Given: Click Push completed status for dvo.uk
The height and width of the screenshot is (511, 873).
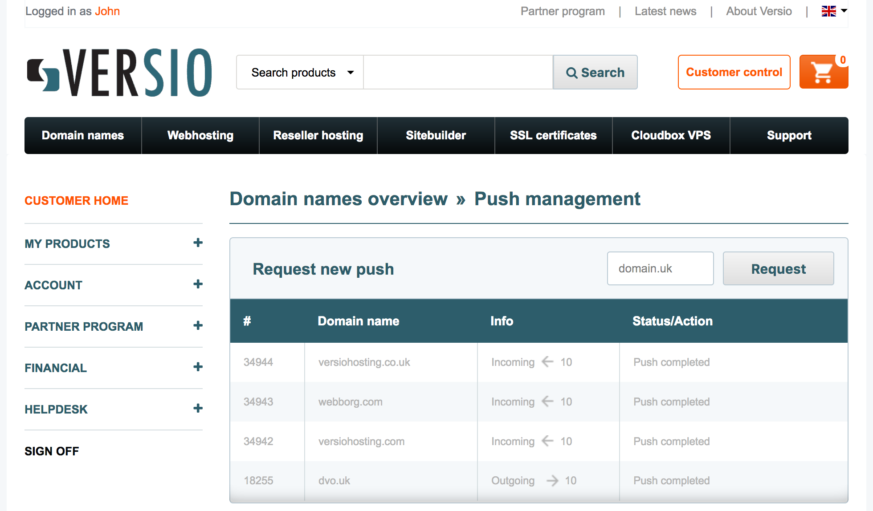Looking at the screenshot, I should coord(671,481).
